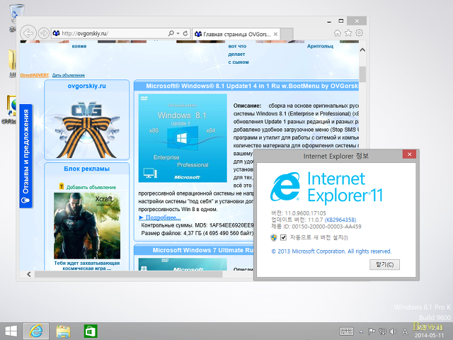Click the product ID 00150-20000-00003-AA459 text
453x340 pixels.
click(316, 227)
